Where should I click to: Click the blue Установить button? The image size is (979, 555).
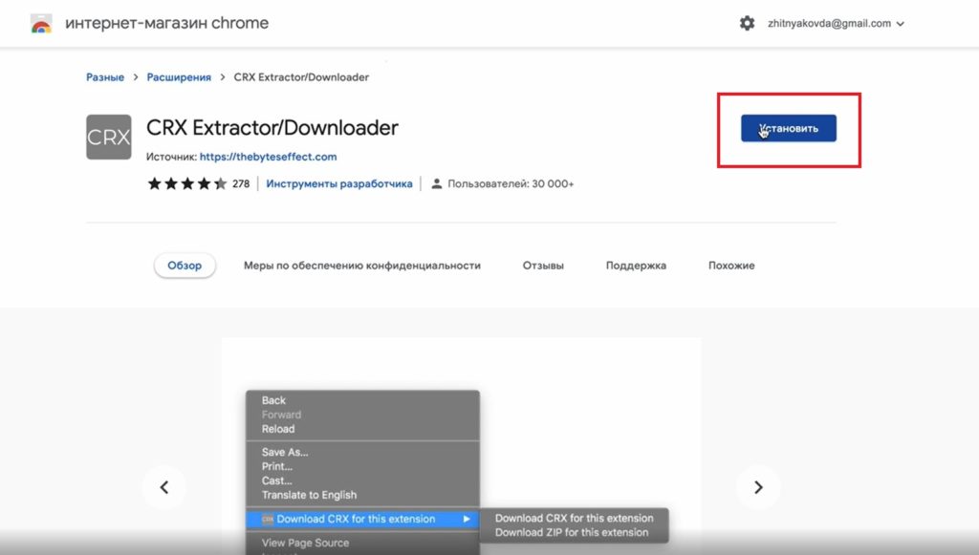pyautogui.click(x=789, y=128)
